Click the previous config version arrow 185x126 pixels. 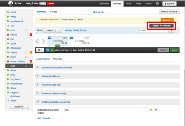point(37,41)
